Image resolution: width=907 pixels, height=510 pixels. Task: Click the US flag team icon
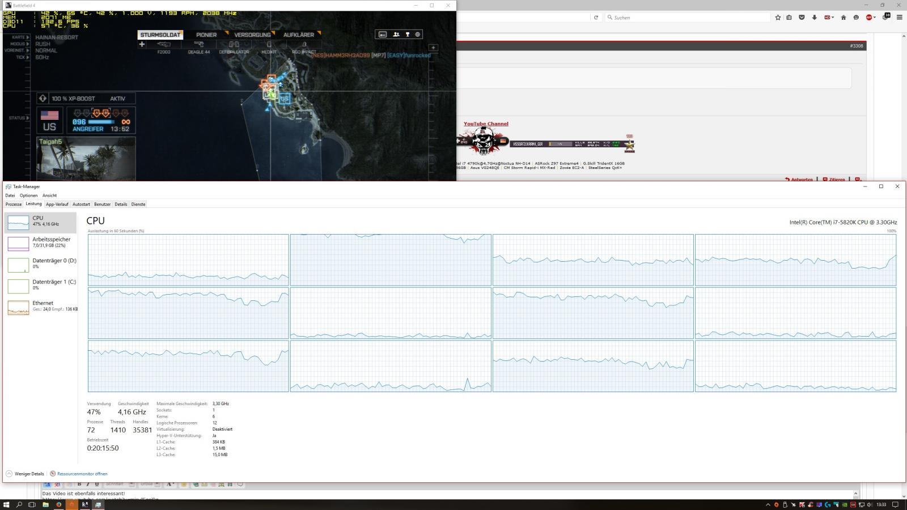coord(50,120)
